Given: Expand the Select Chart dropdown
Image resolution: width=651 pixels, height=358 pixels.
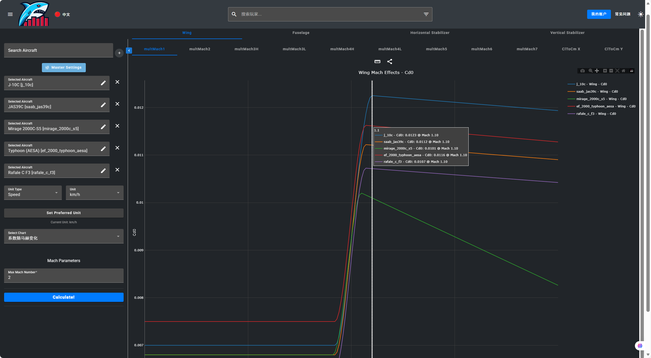Looking at the screenshot, I should [x=64, y=236].
